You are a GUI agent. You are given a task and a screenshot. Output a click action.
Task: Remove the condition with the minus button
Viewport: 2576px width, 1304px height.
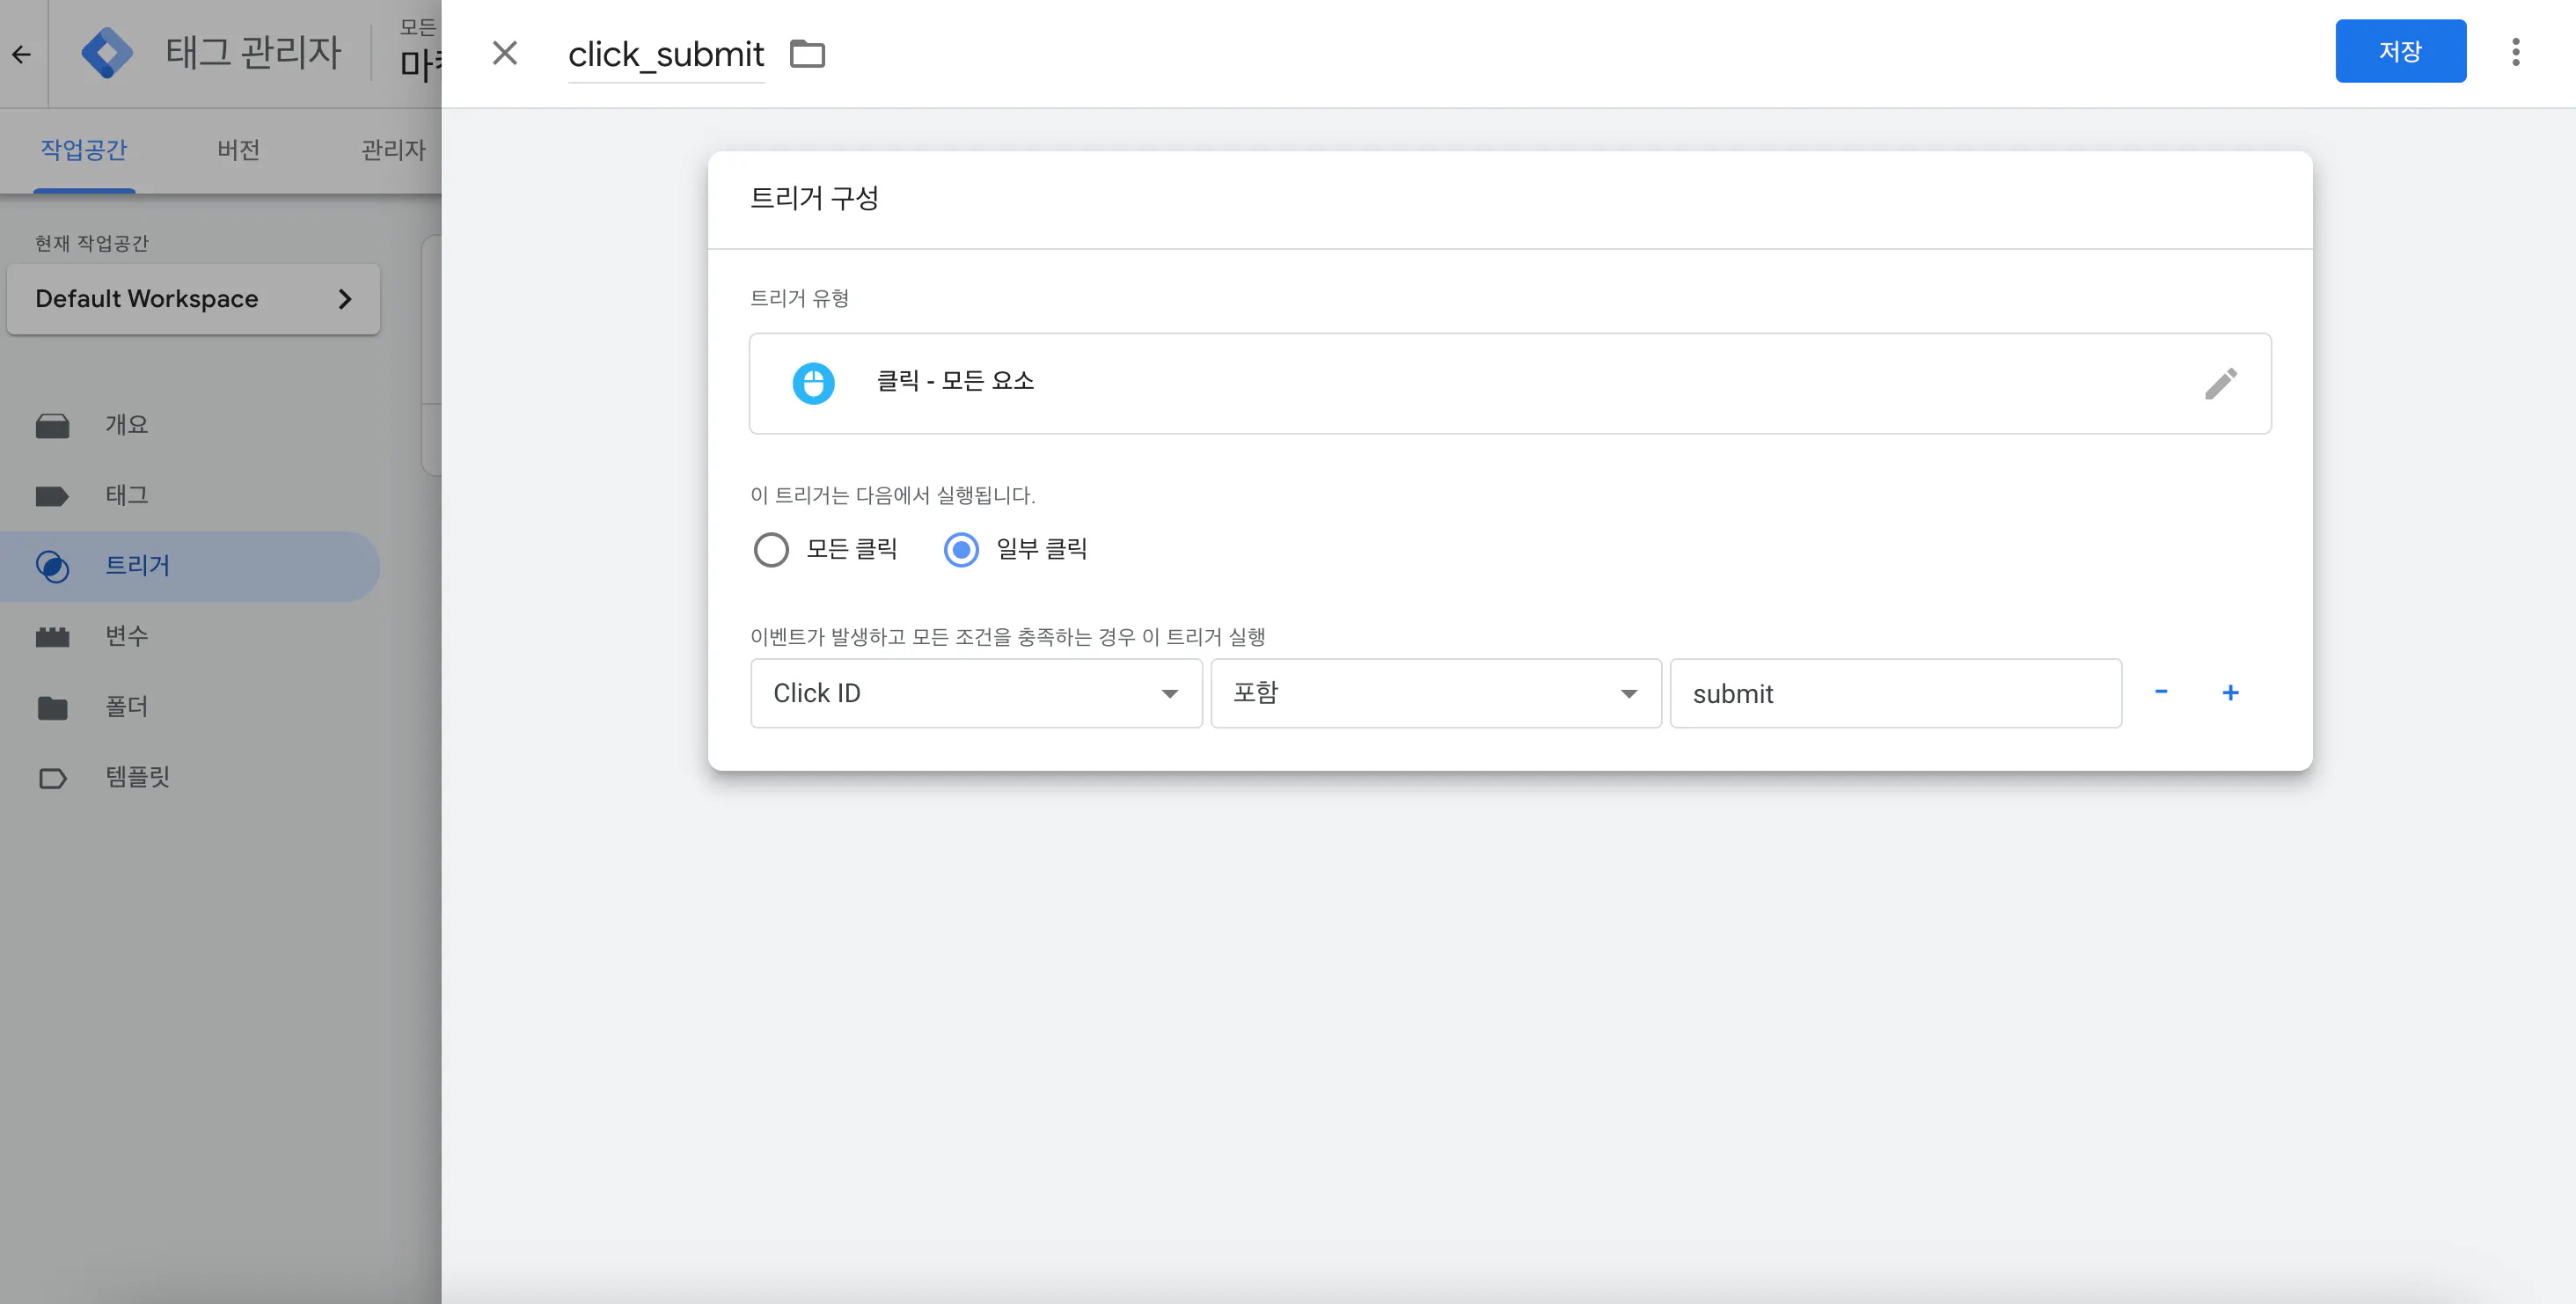(x=2161, y=692)
